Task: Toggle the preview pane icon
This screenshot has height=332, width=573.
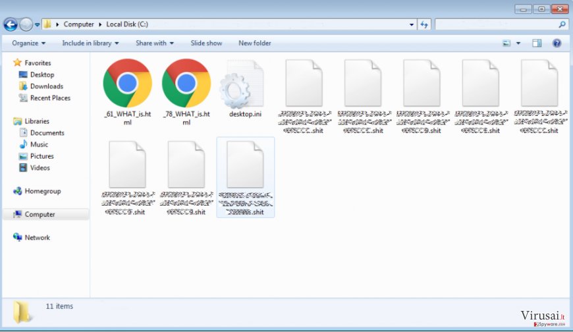Action: [x=537, y=43]
